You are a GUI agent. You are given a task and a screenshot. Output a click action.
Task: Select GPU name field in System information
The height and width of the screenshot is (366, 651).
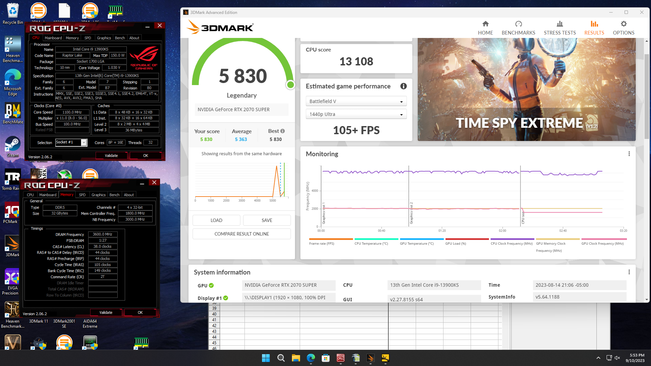pyautogui.click(x=289, y=285)
